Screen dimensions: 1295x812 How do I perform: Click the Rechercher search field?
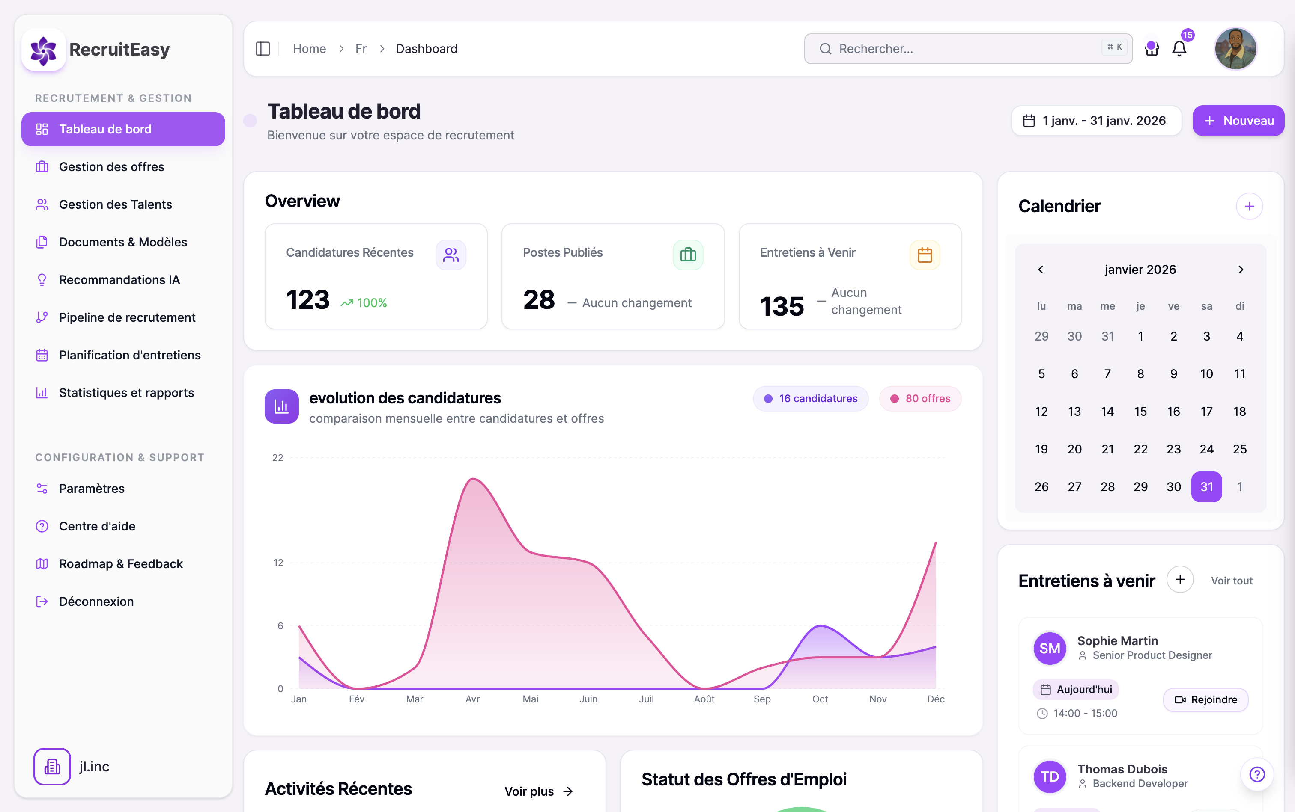[x=967, y=48]
